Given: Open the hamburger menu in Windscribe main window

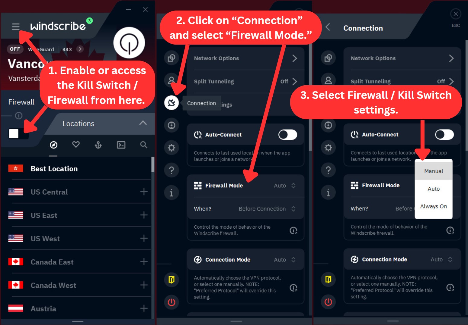Looking at the screenshot, I should [x=16, y=27].
